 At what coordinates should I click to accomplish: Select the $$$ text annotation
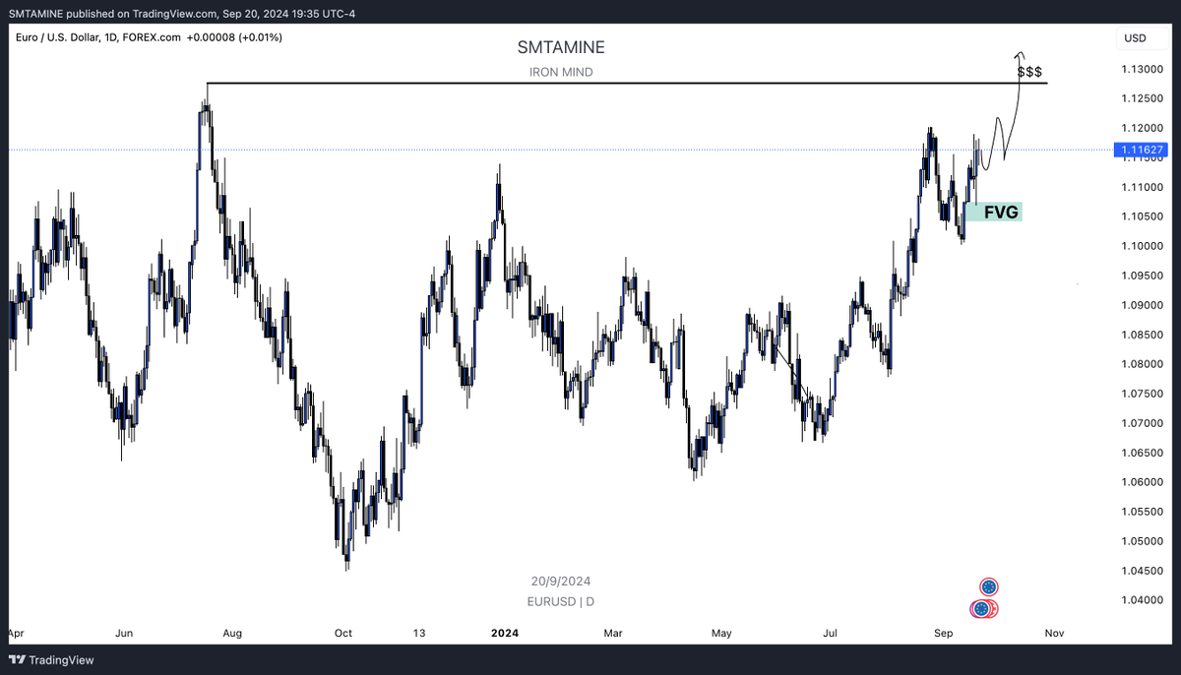pyautogui.click(x=1029, y=73)
